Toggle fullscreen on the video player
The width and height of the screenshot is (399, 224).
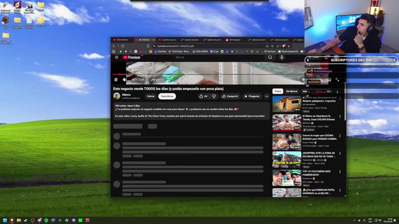pos(337,80)
